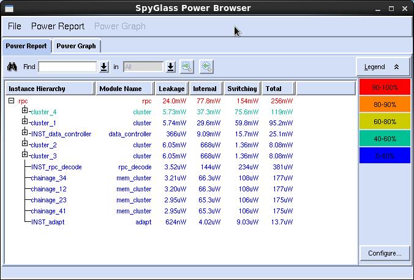Expand the INST_data_controller node
Image resolution: width=414 pixels, height=280 pixels.
[x=25, y=133]
